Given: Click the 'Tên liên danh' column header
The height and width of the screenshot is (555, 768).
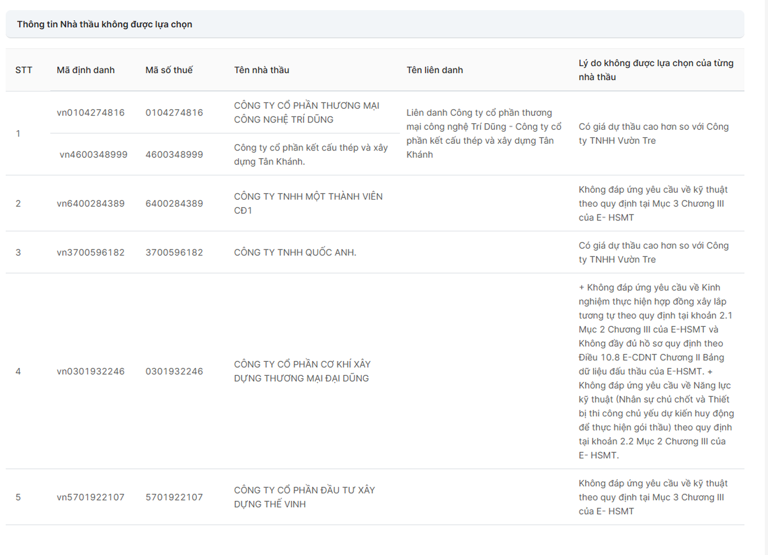Looking at the screenshot, I should (x=434, y=70).
